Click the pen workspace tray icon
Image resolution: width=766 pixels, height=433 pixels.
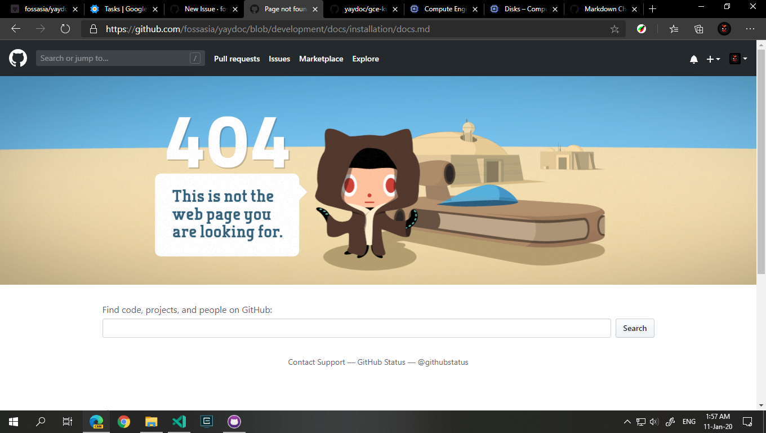[x=670, y=422]
